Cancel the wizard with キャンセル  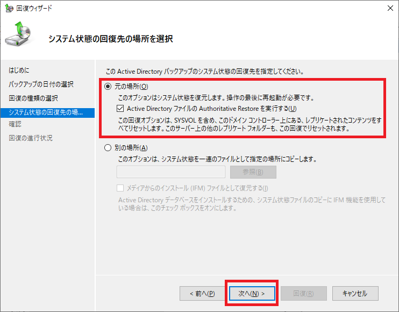[354, 294]
